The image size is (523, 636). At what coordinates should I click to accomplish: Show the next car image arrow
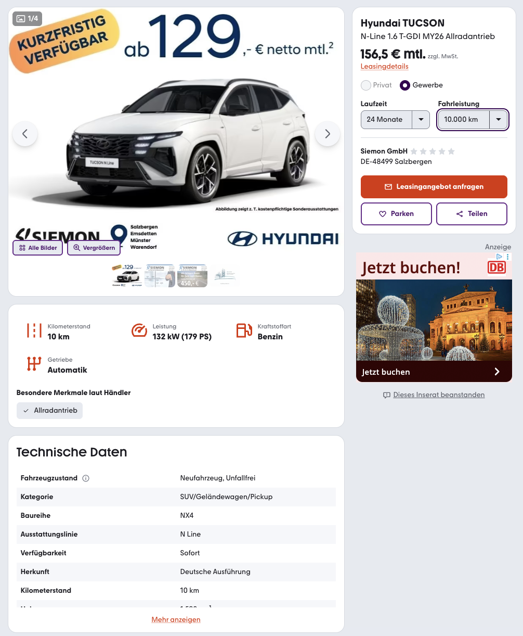pos(328,134)
